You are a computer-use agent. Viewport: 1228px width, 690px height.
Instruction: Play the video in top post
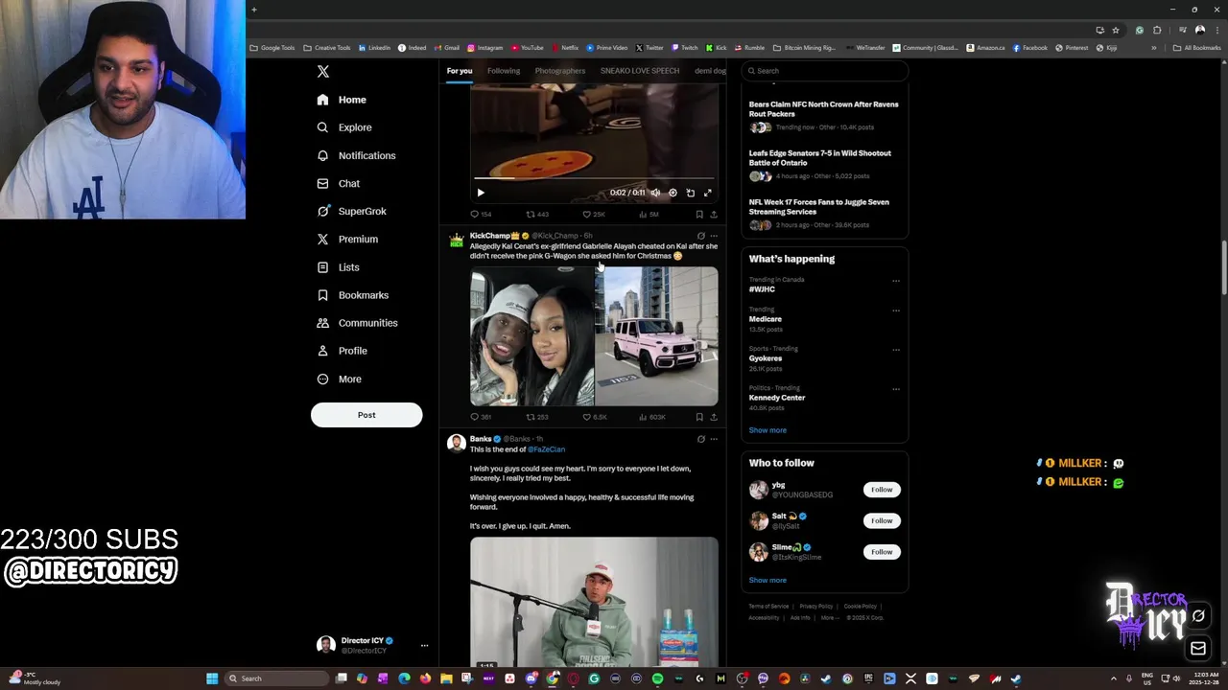point(481,193)
